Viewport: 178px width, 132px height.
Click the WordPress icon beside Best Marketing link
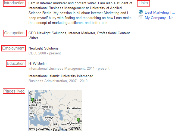140,12
